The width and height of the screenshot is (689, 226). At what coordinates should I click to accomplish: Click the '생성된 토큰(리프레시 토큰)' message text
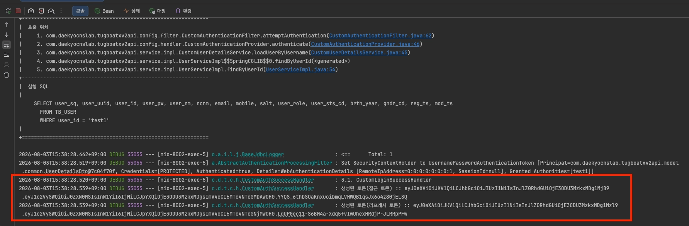coord(371,205)
